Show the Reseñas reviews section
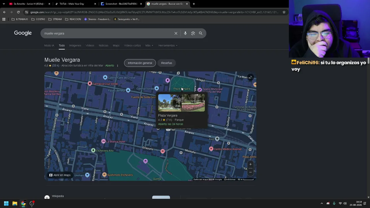 click(166, 63)
